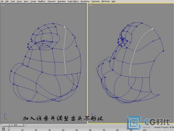Open the Character menu
174x131 pixels.
click(51, 1)
